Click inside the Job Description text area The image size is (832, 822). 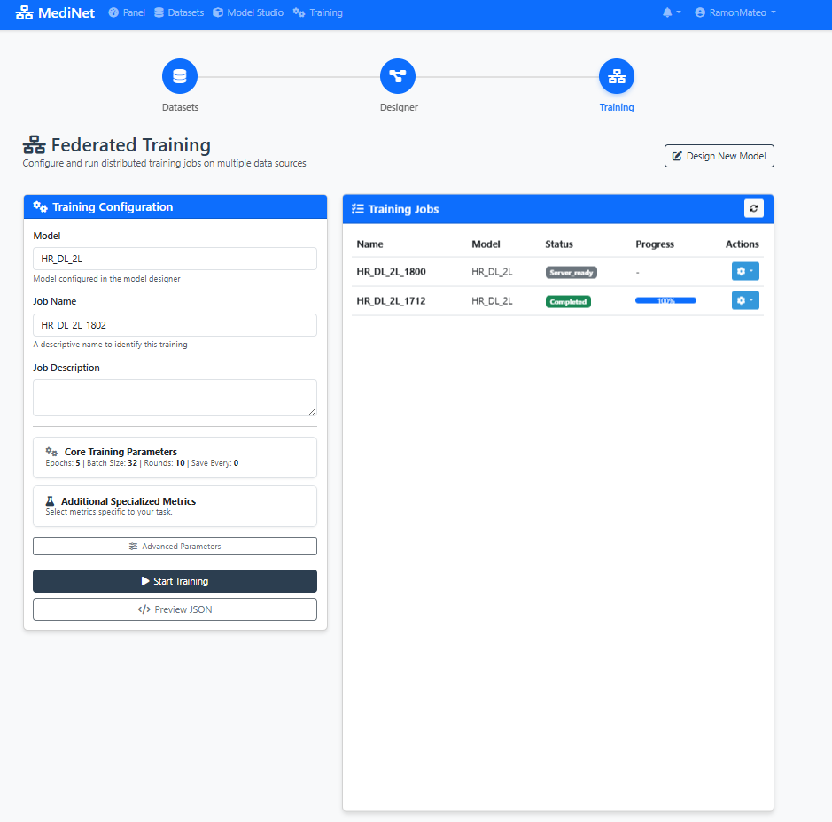point(175,398)
